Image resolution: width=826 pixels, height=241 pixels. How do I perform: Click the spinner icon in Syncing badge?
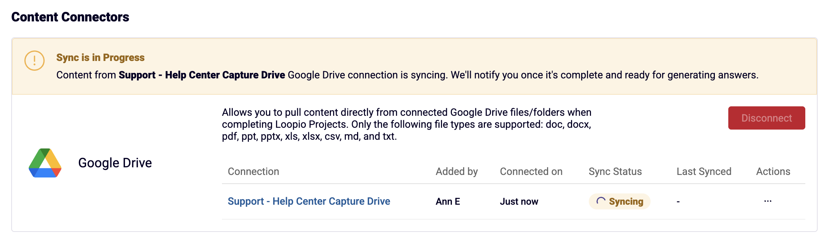click(x=601, y=201)
